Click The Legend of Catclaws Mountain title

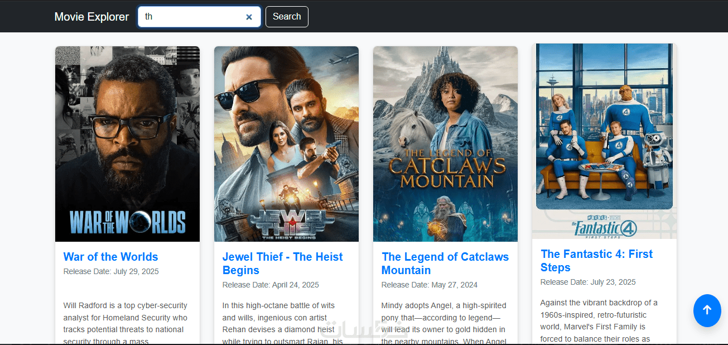tap(445, 263)
